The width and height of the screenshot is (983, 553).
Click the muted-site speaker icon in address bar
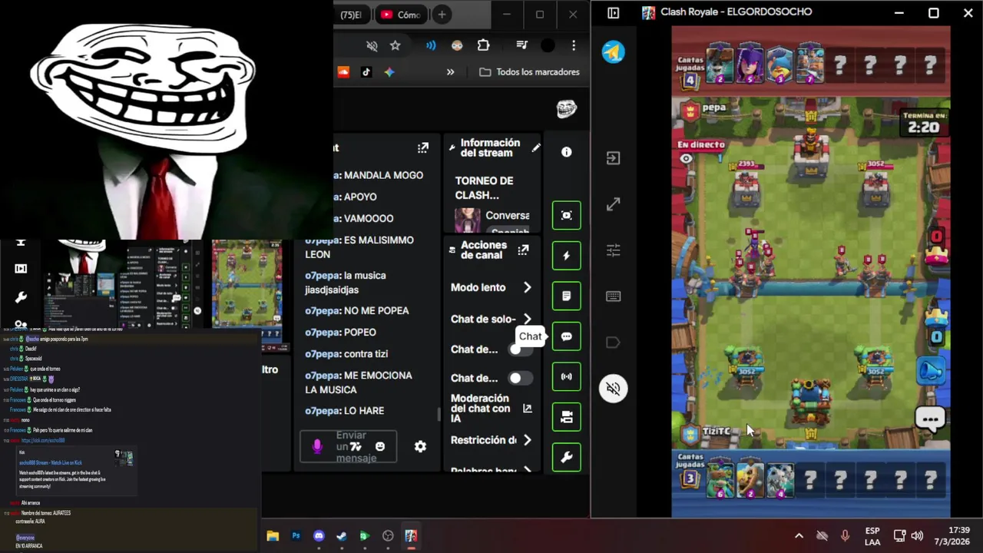click(x=372, y=46)
